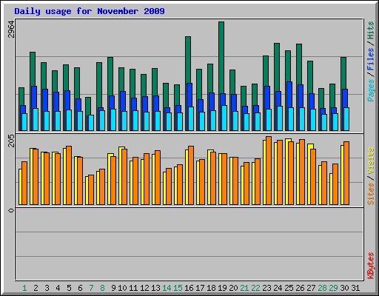Viewport: 379px width, 296px height.
Task: Click the 'KBytes' legend label
Action: (x=370, y=266)
